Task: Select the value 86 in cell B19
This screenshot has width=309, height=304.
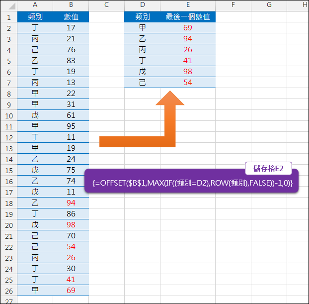Action: coord(71,214)
